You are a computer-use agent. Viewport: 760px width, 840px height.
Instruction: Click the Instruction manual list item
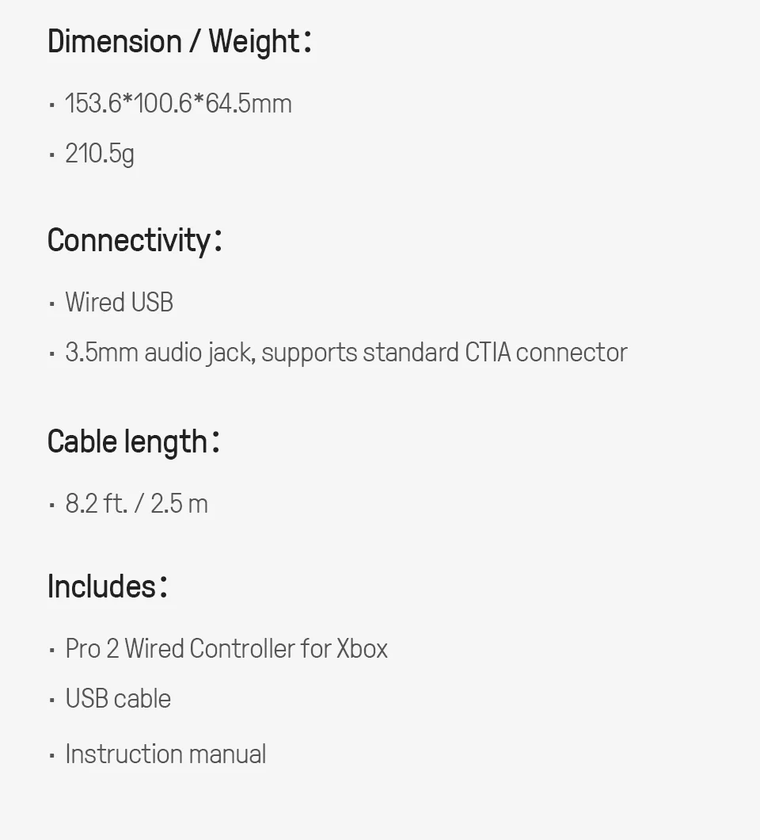[165, 754]
